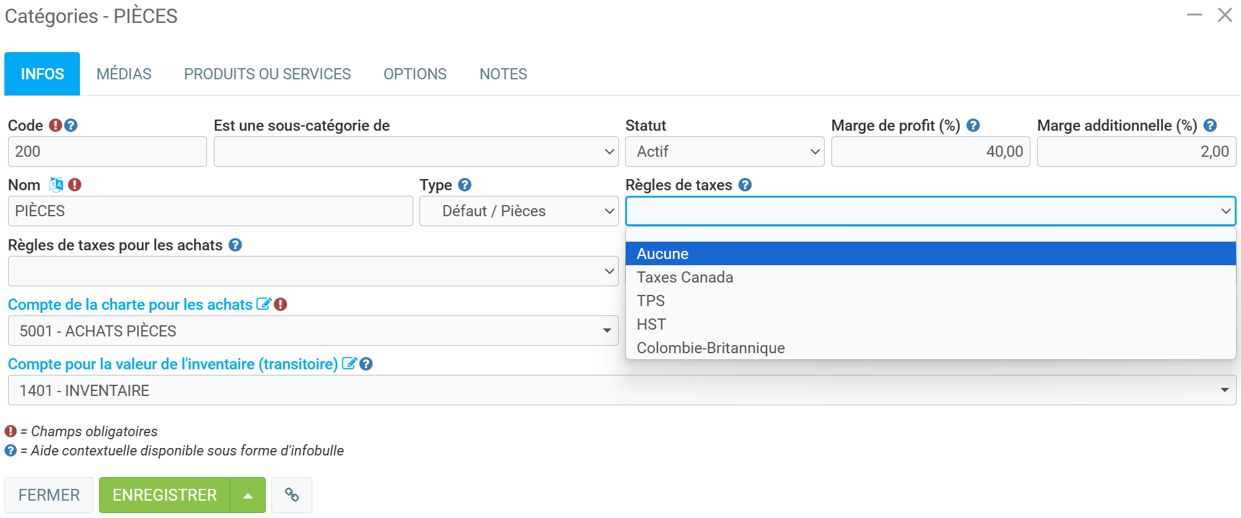Click help icon beside Marge additionnelle
Screen dimensions: 1241x518
point(1209,125)
